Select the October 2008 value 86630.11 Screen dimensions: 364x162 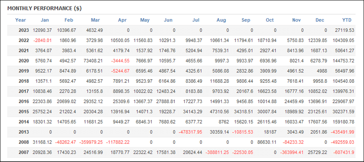click(267, 142)
